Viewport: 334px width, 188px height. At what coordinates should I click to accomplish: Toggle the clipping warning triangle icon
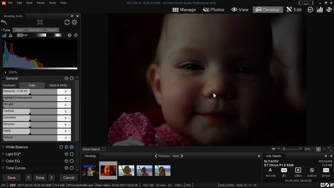coord(10,35)
